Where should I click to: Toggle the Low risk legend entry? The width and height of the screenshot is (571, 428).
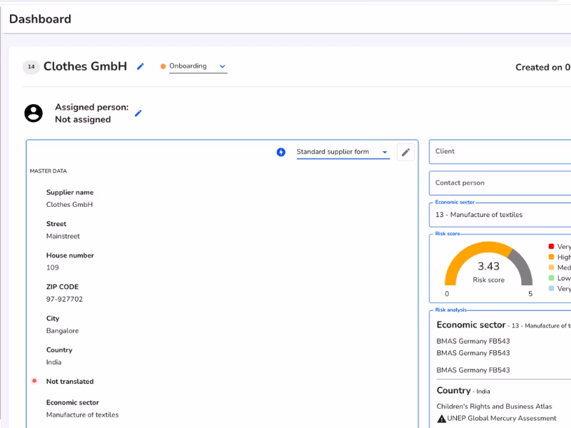point(560,278)
